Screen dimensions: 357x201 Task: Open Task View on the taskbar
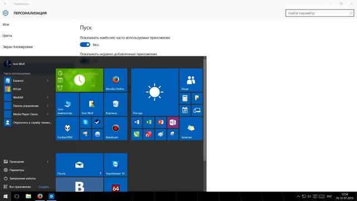pyautogui.click(x=17, y=196)
